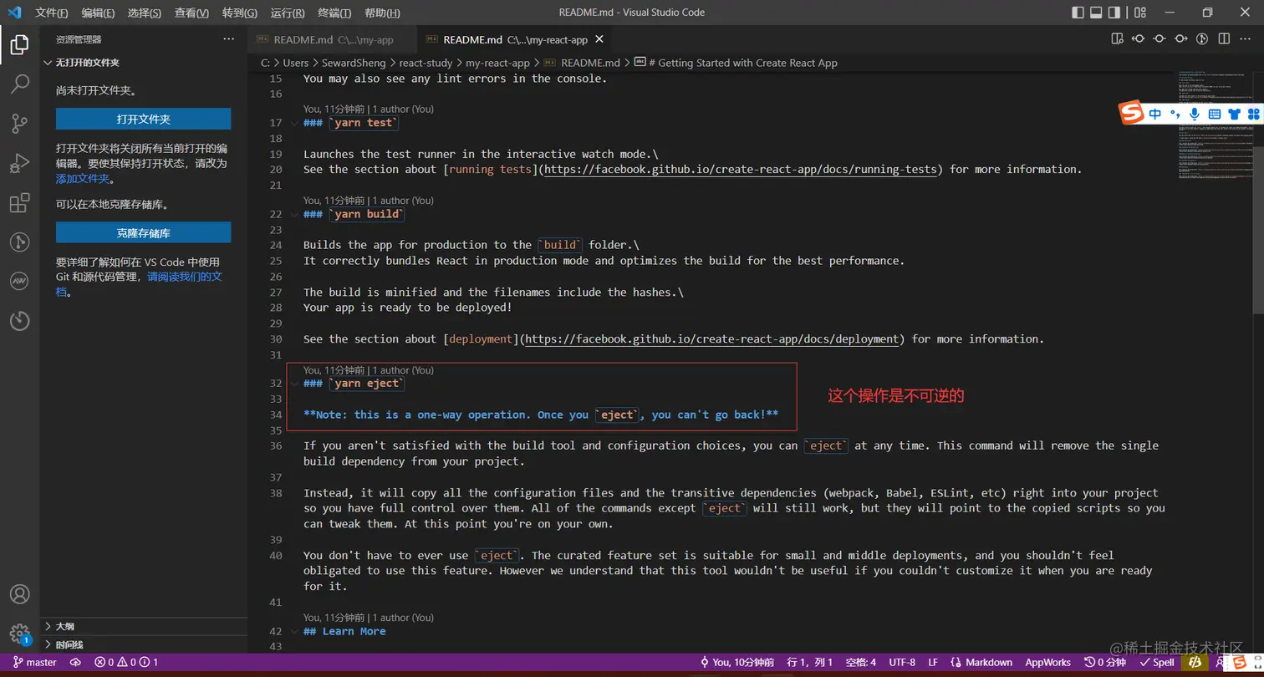The image size is (1264, 677).
Task: Click the Sogou input method logo
Action: pyautogui.click(x=1131, y=114)
